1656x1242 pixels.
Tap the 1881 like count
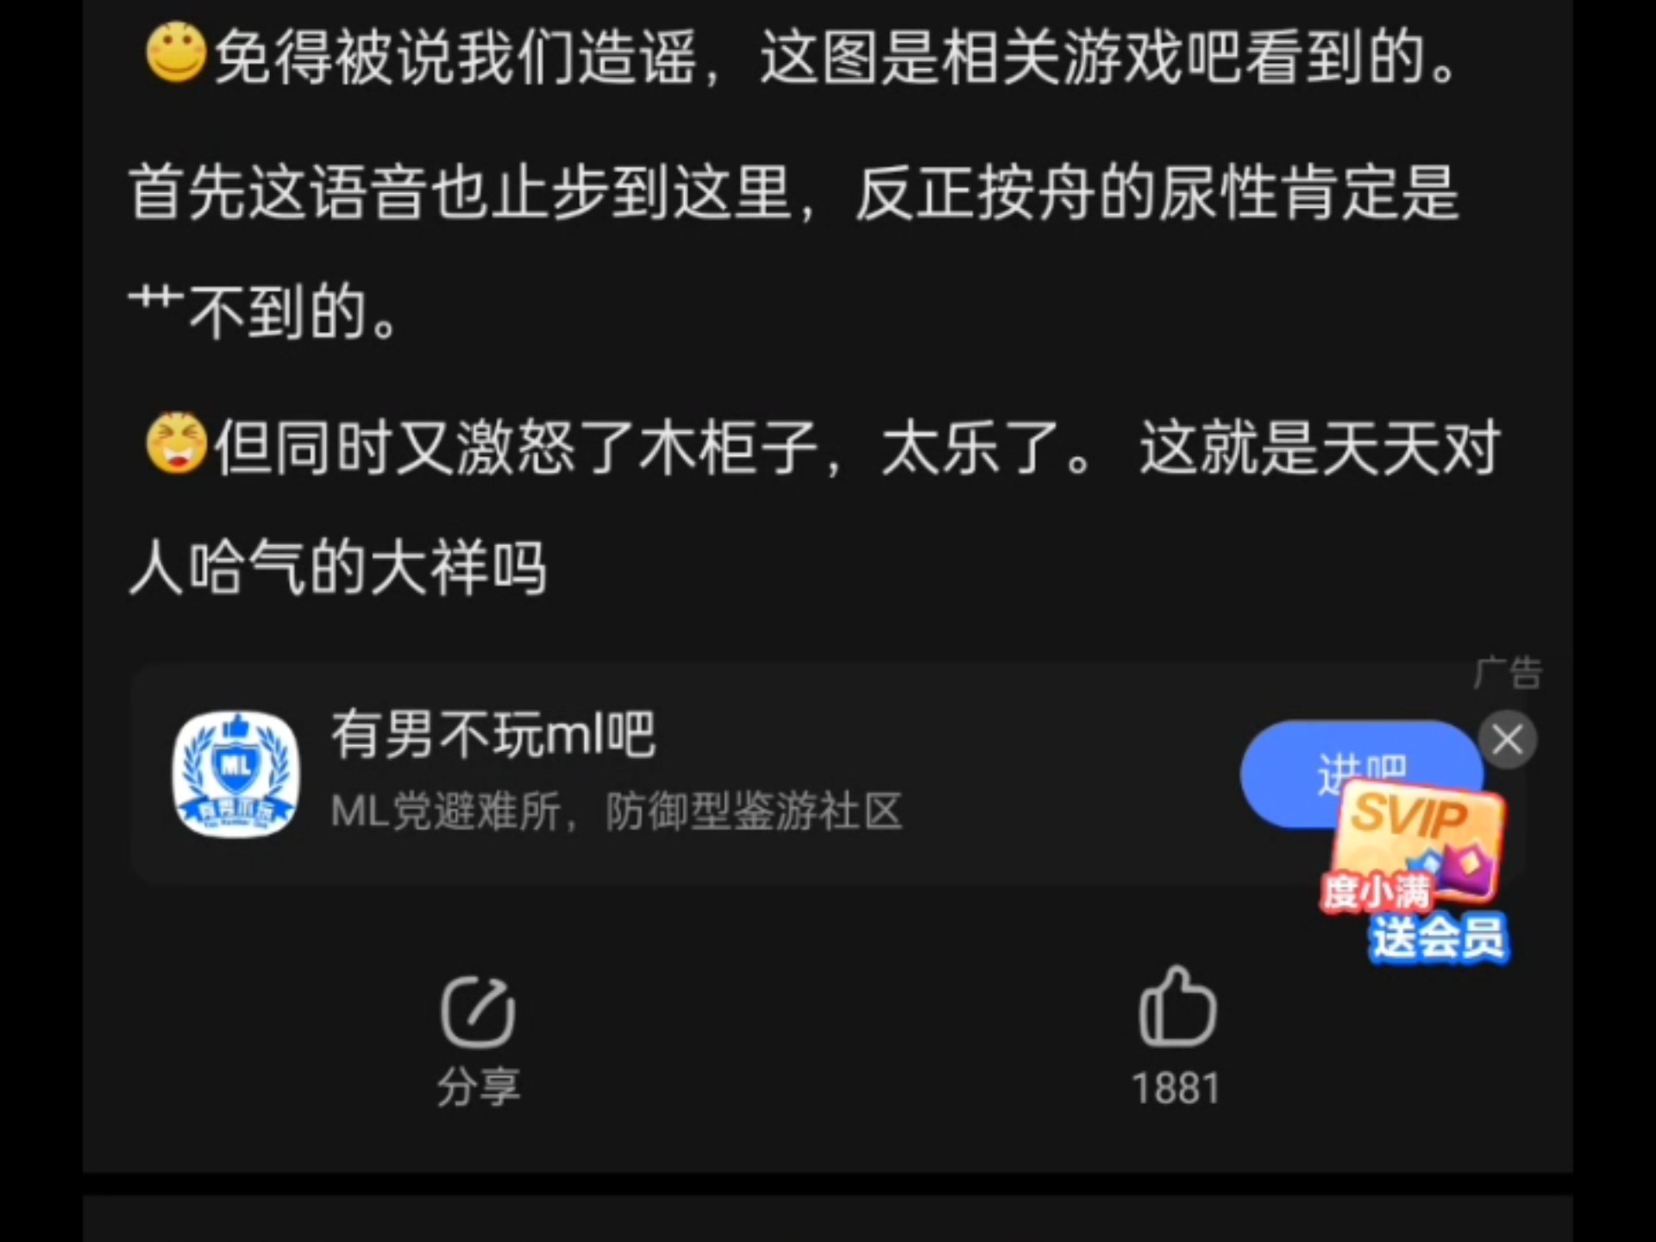tap(1176, 1088)
